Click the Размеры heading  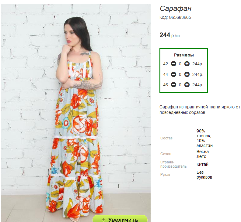pos(184,55)
